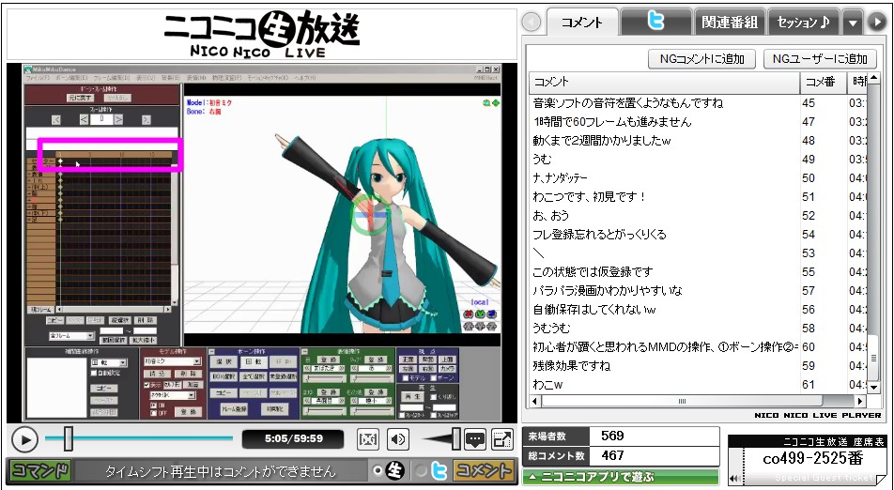The height and width of the screenshot is (490, 894).
Task: Open the 初音ミク model dropdown
Action: coord(196,361)
